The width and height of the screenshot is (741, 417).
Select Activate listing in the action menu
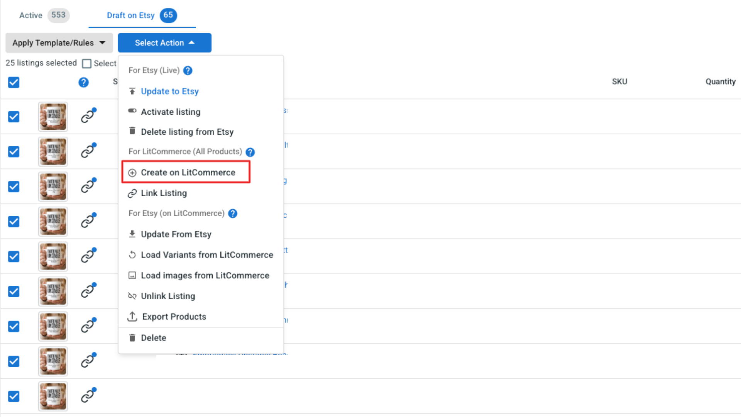coord(171,112)
